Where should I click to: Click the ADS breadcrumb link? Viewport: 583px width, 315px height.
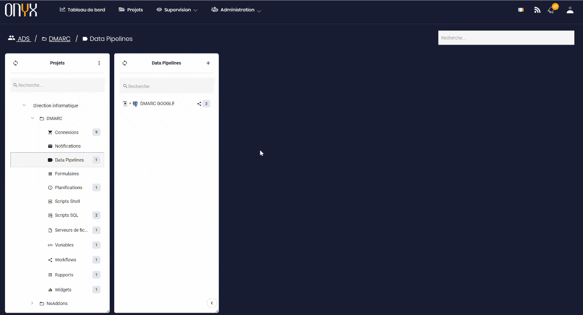(x=23, y=39)
